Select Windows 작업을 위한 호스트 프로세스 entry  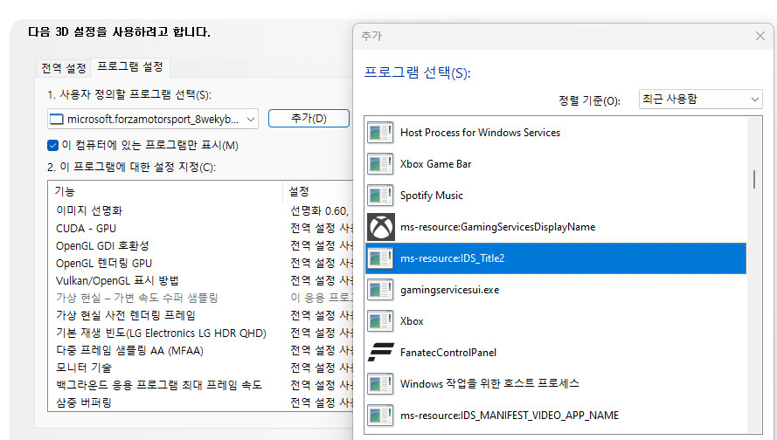[x=556, y=384]
